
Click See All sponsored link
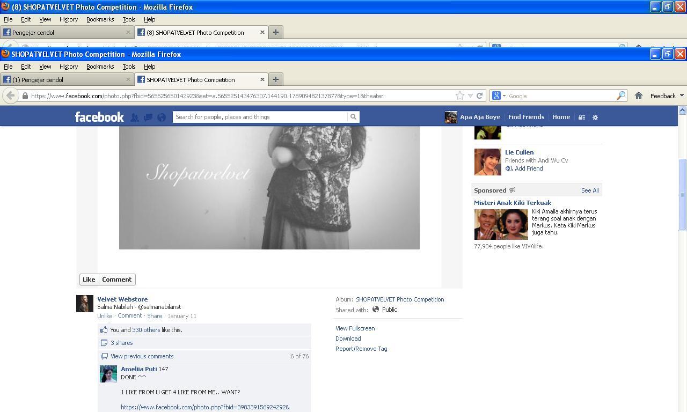pos(590,190)
